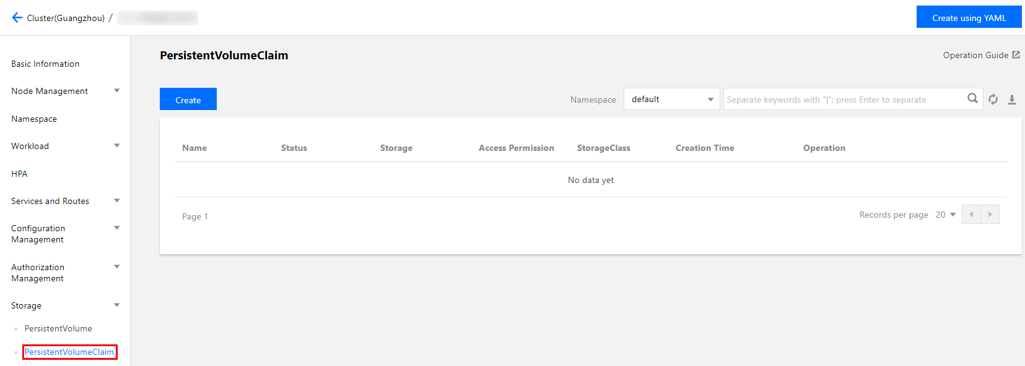
Task: Open Basic Information page
Action: [45, 64]
